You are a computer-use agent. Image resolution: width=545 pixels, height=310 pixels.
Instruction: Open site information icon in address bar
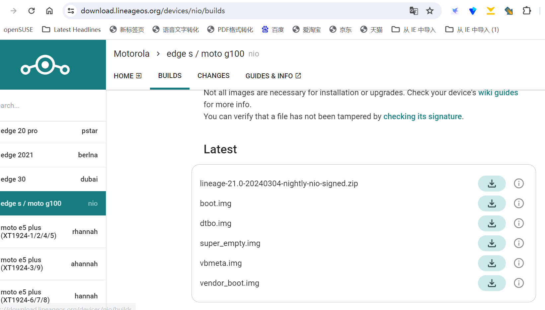click(x=71, y=11)
